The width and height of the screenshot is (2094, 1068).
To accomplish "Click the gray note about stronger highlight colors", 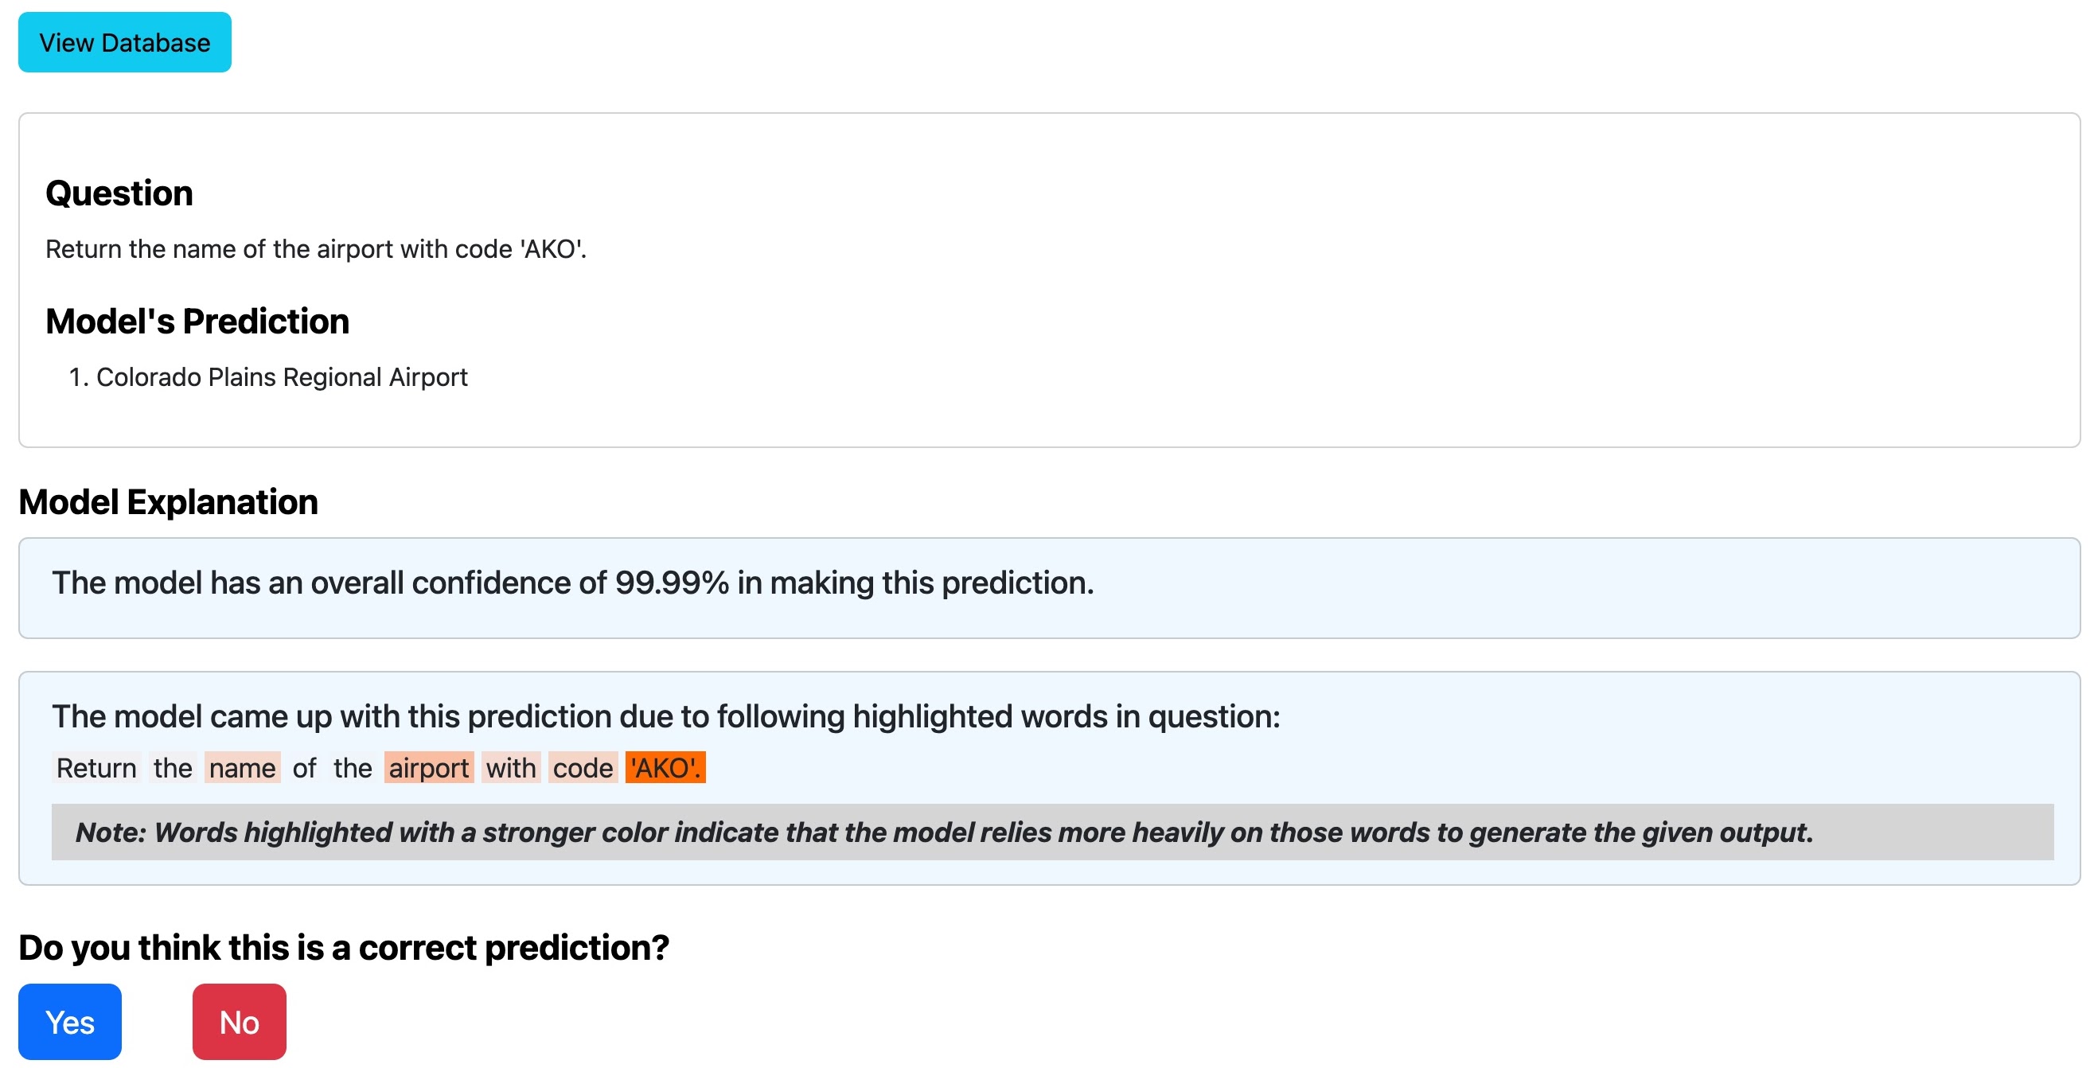I will tap(943, 832).
